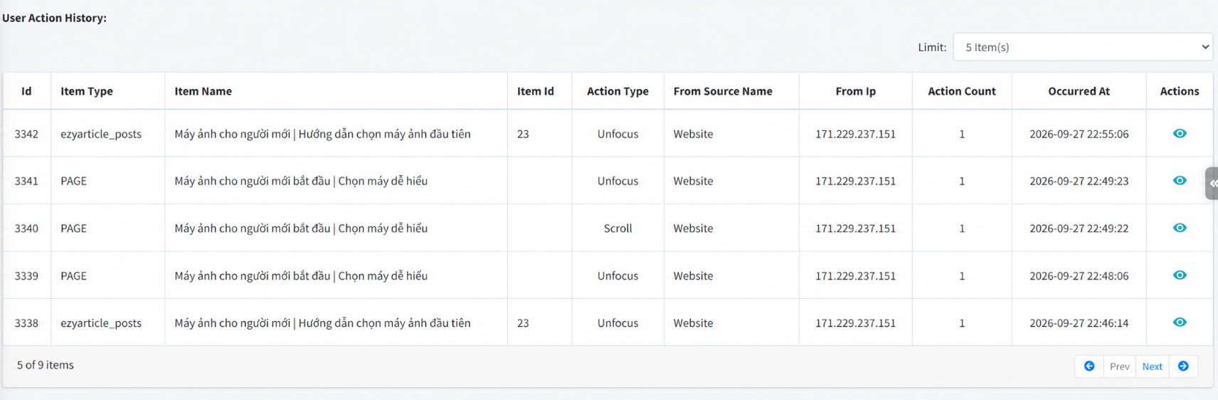View details of action record 3342
This screenshot has width=1218, height=400.
[1179, 133]
